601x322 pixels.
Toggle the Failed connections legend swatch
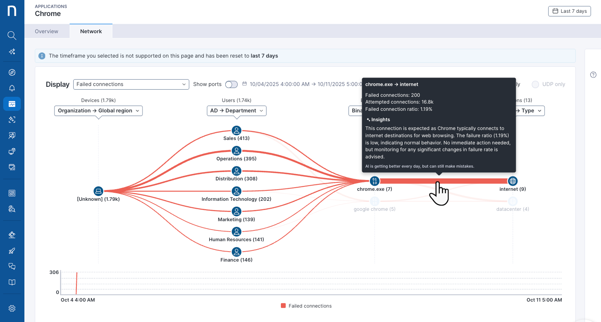pos(283,306)
